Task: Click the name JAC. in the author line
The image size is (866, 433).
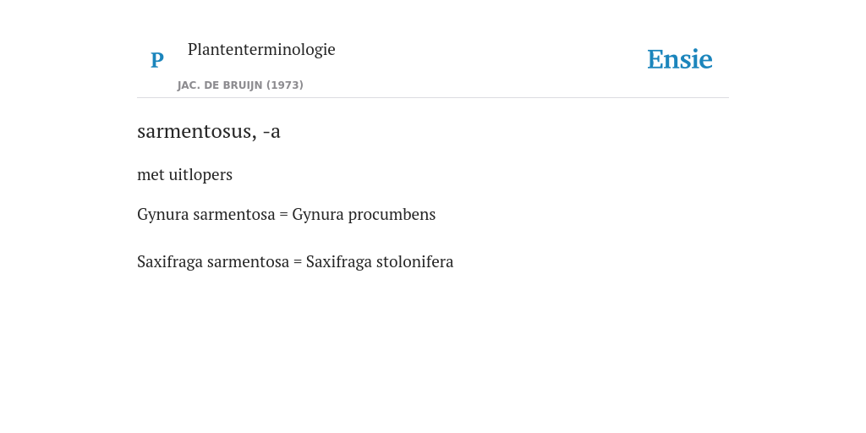Action: 189,85
